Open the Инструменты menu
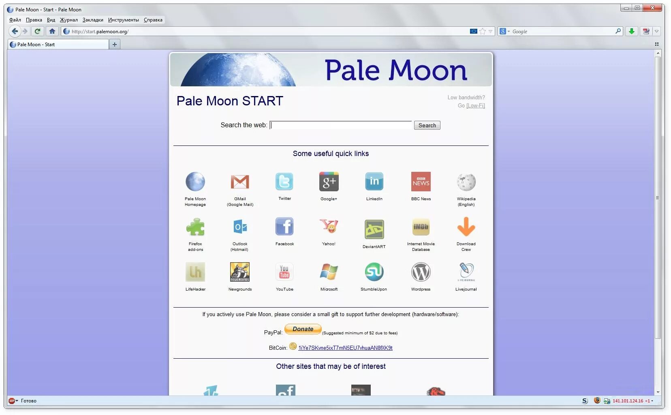Screen dimensions: 671x415 (x=123, y=20)
